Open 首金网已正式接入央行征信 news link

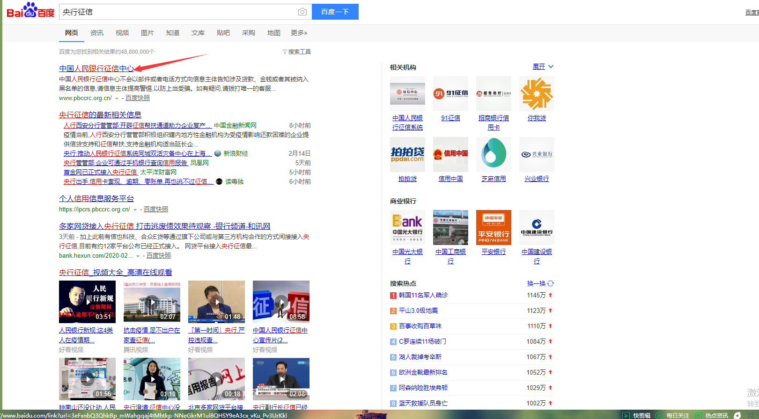[x=101, y=172]
